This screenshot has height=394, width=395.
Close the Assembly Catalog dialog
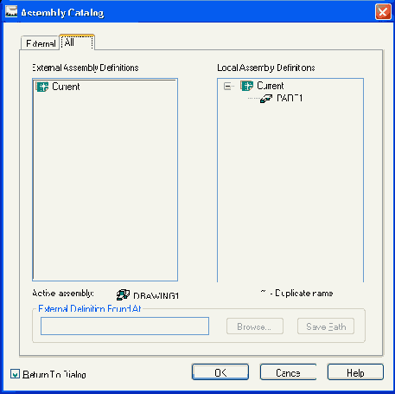point(383,12)
